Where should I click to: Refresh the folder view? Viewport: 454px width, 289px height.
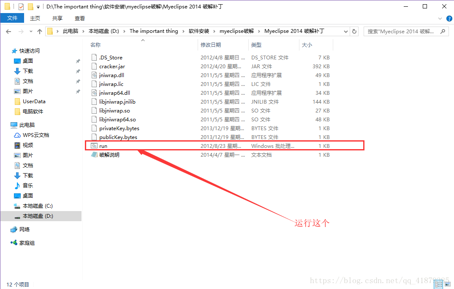pos(354,32)
